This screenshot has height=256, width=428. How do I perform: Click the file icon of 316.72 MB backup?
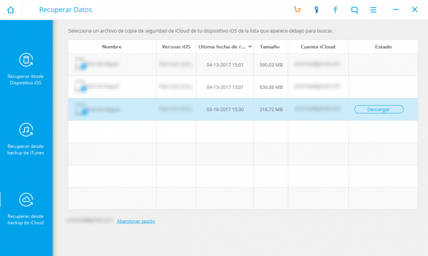pos(82,109)
